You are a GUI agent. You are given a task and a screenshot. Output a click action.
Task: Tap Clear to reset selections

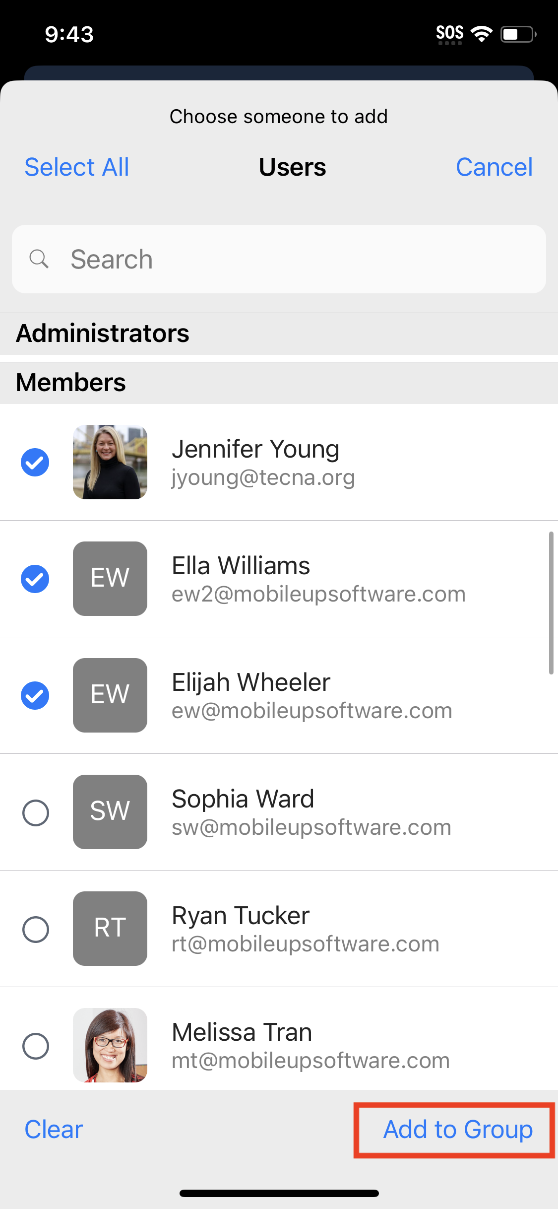[54, 1130]
